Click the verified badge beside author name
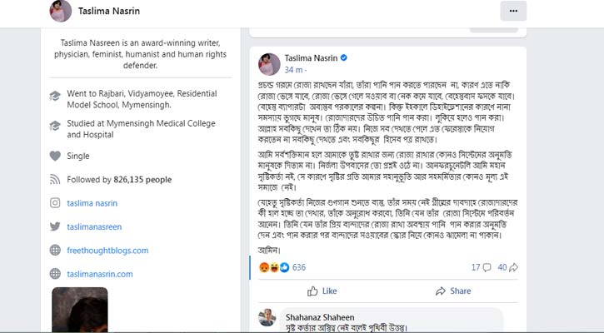This screenshot has width=604, height=333. 343,58
